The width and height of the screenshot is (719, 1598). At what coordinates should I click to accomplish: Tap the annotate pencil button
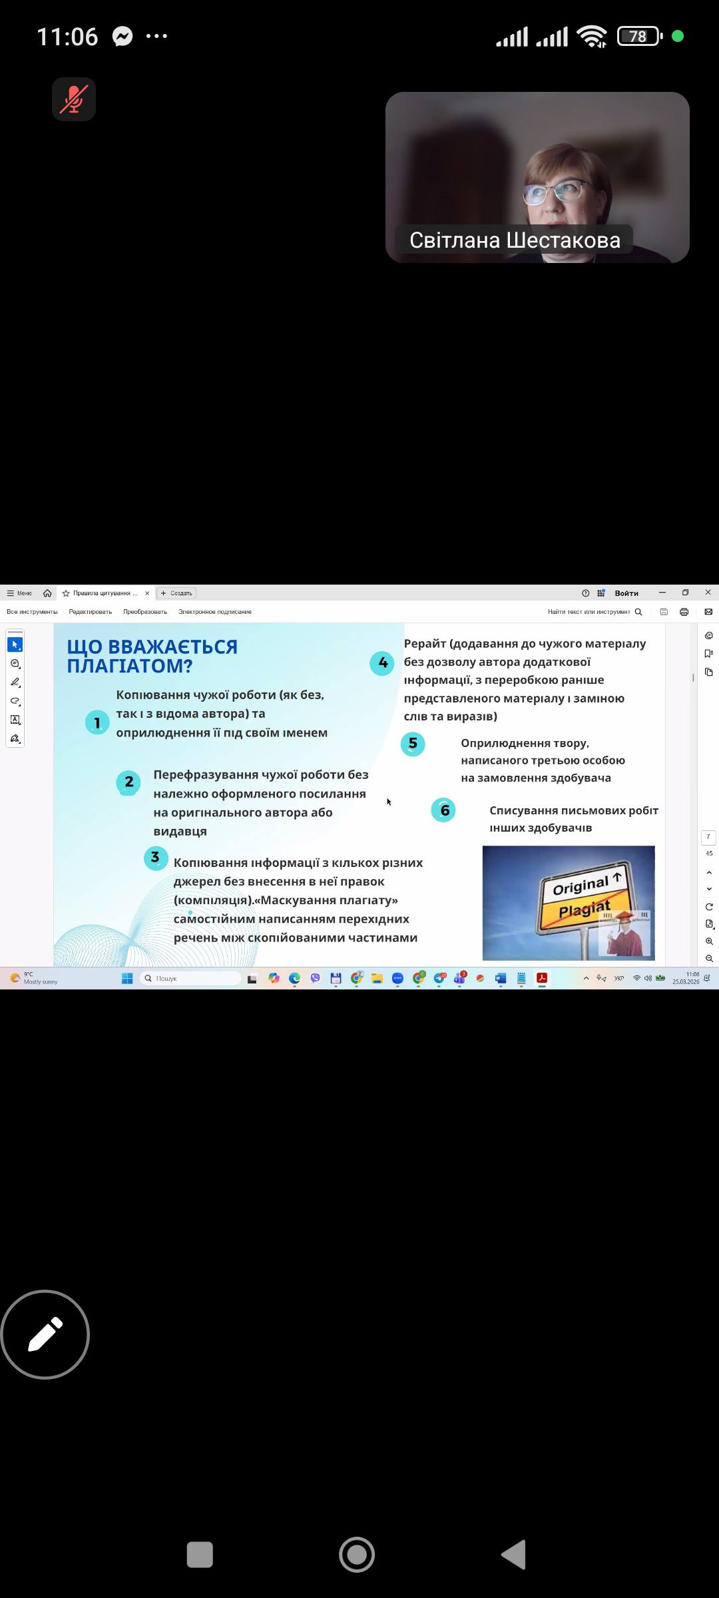pyautogui.click(x=45, y=1334)
